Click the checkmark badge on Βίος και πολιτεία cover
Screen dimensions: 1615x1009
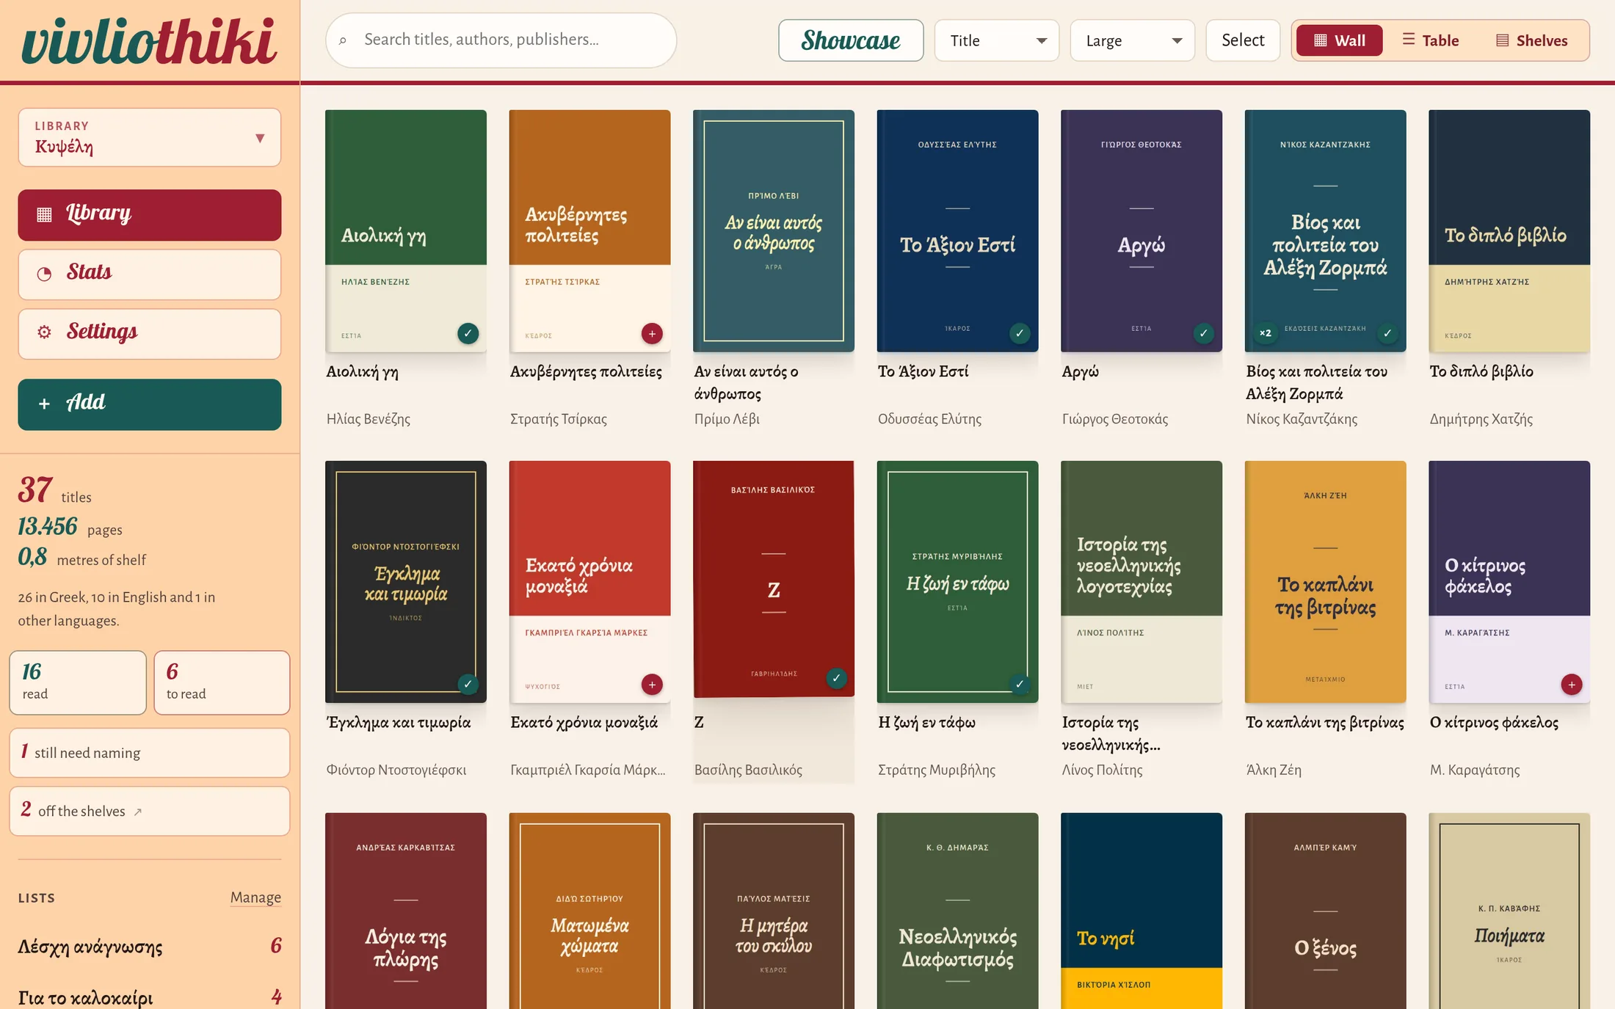click(1387, 333)
